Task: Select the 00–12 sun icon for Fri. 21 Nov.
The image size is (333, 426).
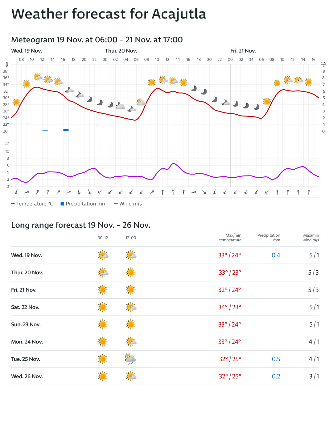Action: 102,290
